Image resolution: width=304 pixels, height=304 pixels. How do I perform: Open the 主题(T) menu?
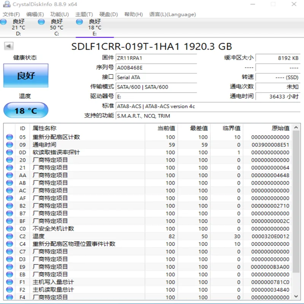[x=84, y=14]
